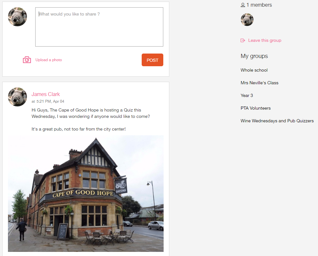Click the members person icon

pyautogui.click(x=243, y=5)
